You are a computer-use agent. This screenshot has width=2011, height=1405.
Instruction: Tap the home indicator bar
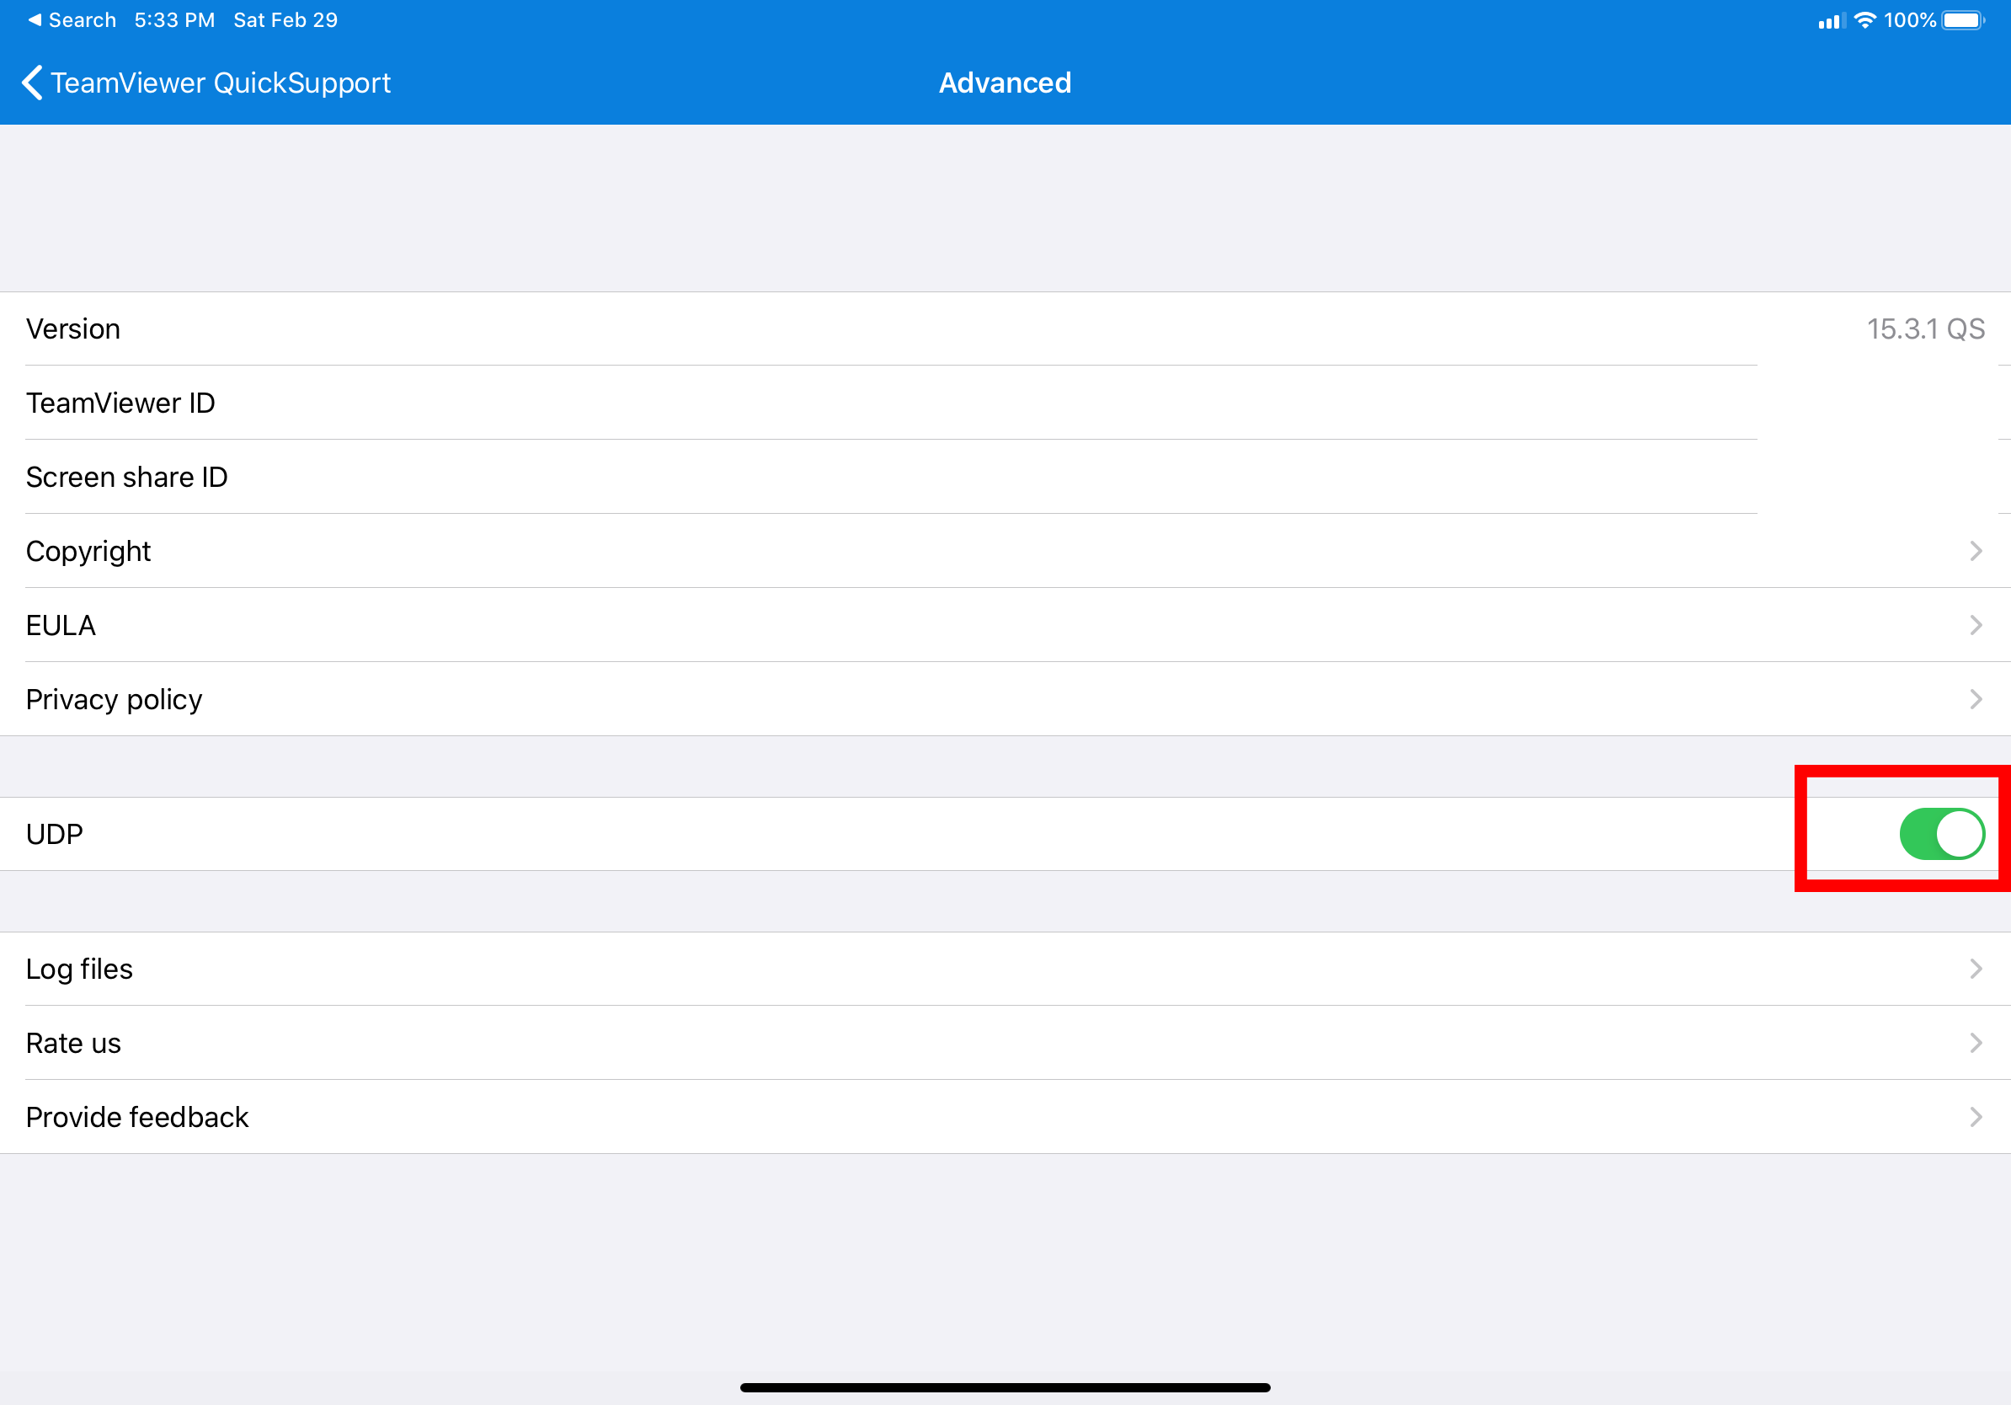click(x=1005, y=1387)
